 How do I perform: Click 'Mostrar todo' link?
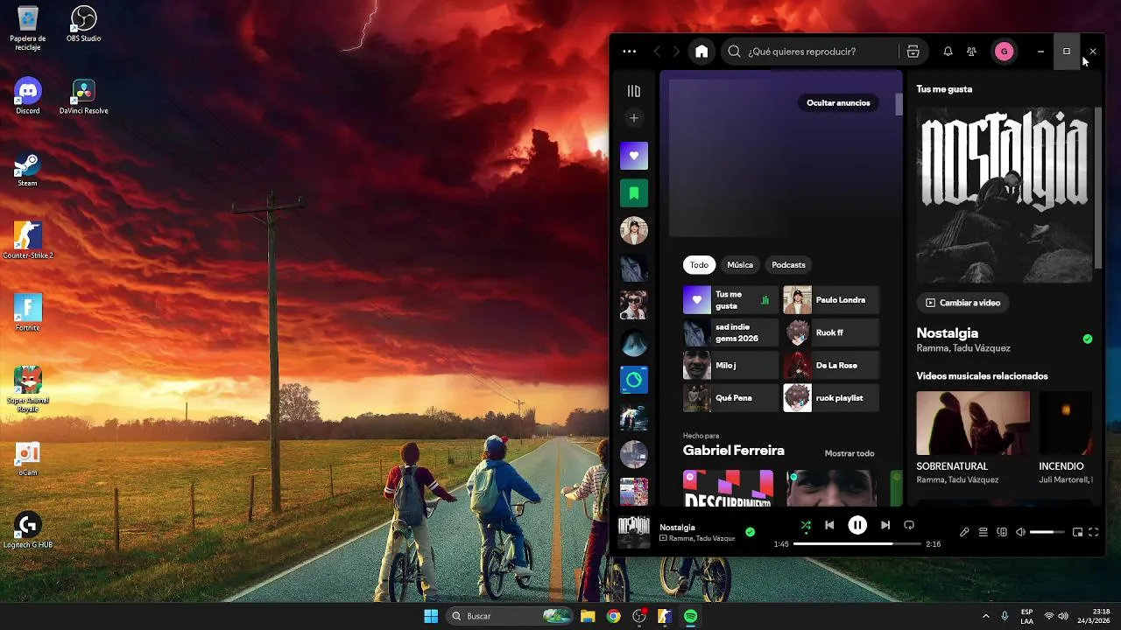tap(850, 453)
